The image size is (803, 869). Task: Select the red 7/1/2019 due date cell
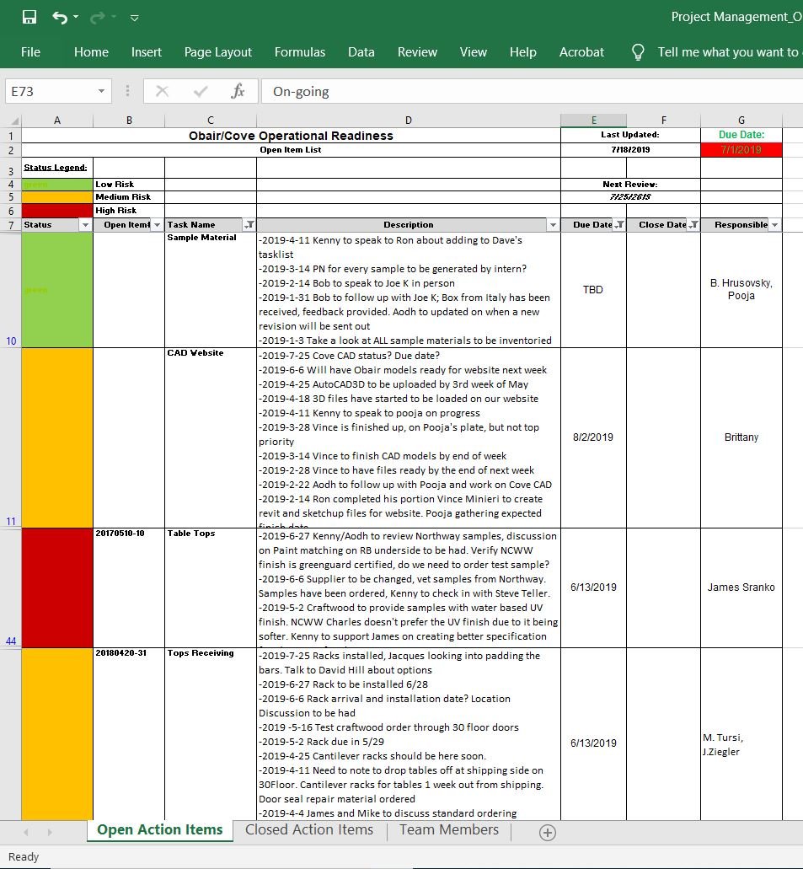(x=741, y=150)
